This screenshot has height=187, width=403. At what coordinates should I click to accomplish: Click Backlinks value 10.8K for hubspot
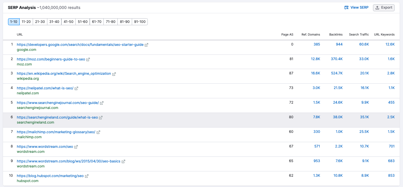tap(338, 176)
